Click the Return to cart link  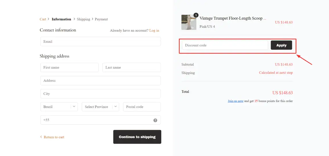(x=54, y=137)
